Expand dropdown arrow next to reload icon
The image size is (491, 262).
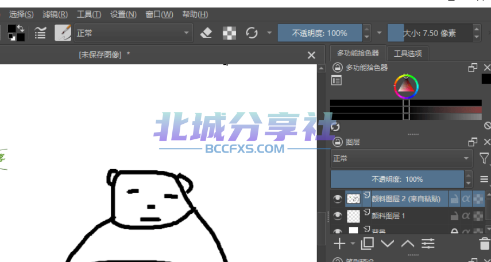coord(269,33)
